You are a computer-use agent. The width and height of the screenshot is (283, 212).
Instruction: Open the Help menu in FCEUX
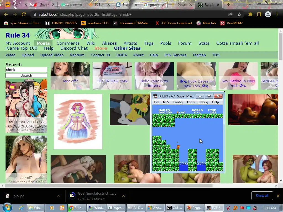pos(215,102)
